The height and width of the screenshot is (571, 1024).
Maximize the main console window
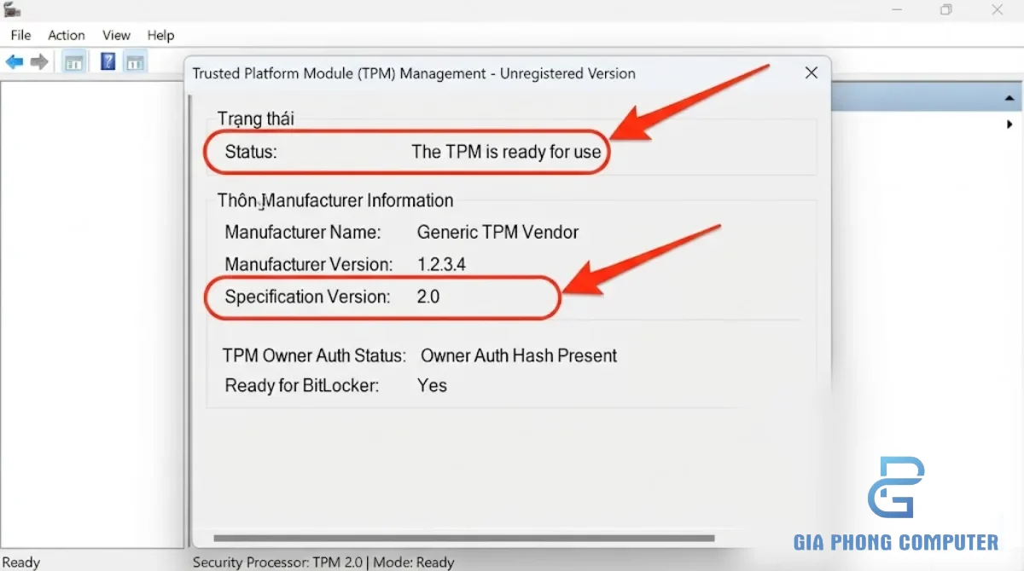945,9
